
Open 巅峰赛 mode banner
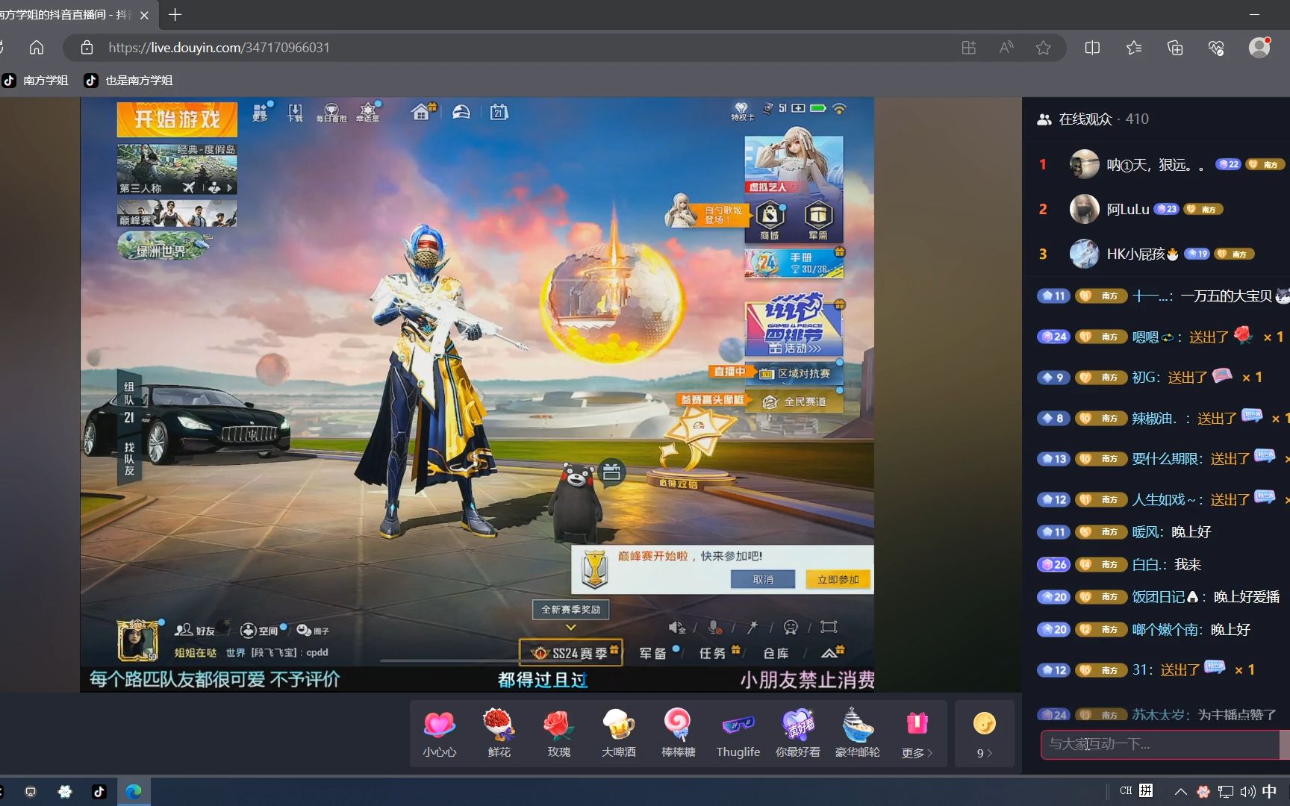tap(177, 213)
